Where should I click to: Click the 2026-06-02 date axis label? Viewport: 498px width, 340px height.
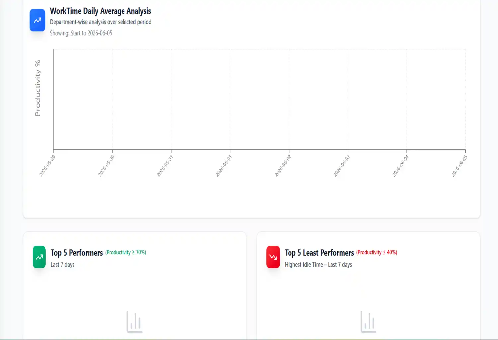point(283,166)
